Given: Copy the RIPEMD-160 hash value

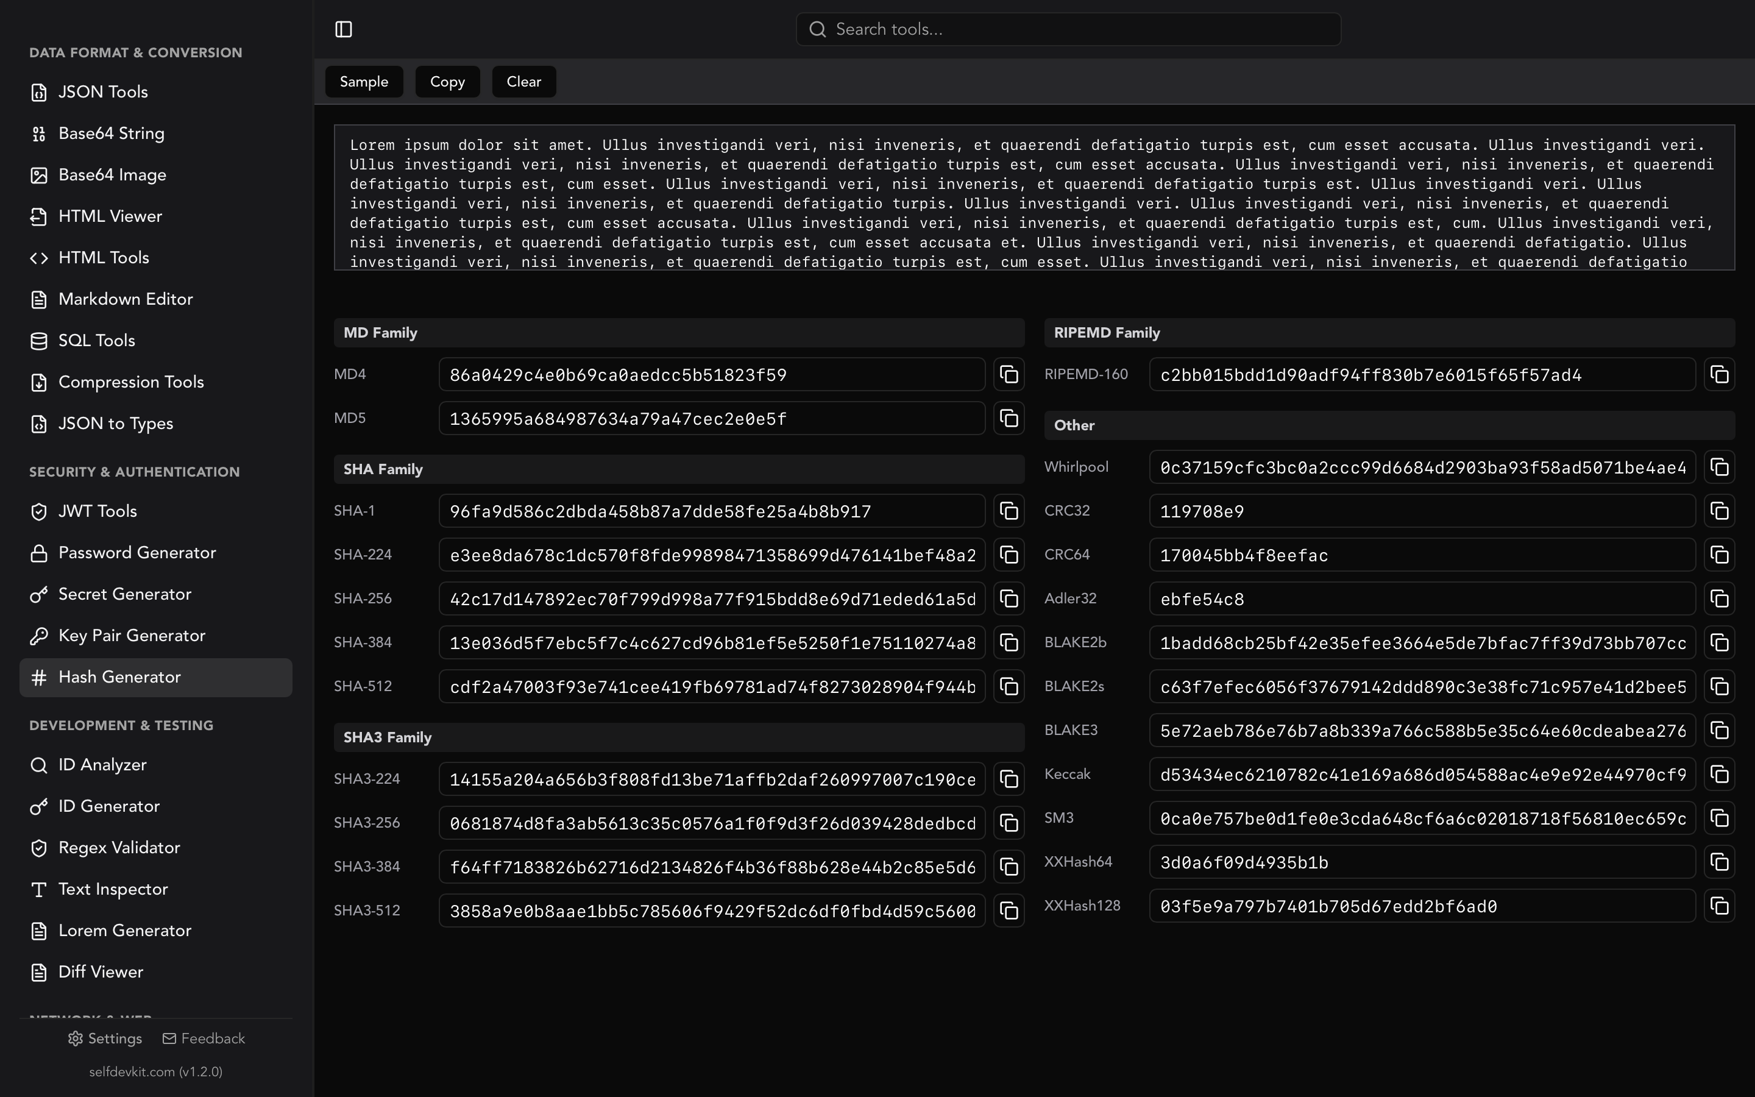Looking at the screenshot, I should coord(1720,374).
